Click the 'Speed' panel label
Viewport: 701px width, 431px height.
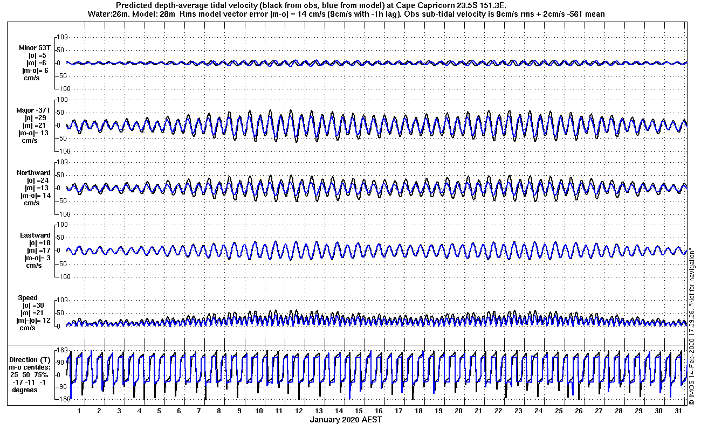click(x=28, y=298)
